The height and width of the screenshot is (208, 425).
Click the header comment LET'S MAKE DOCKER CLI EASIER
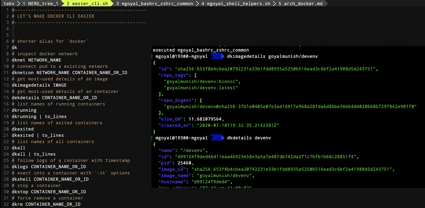[53, 16]
